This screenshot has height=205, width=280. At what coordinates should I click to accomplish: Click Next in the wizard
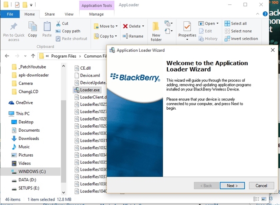(232, 185)
